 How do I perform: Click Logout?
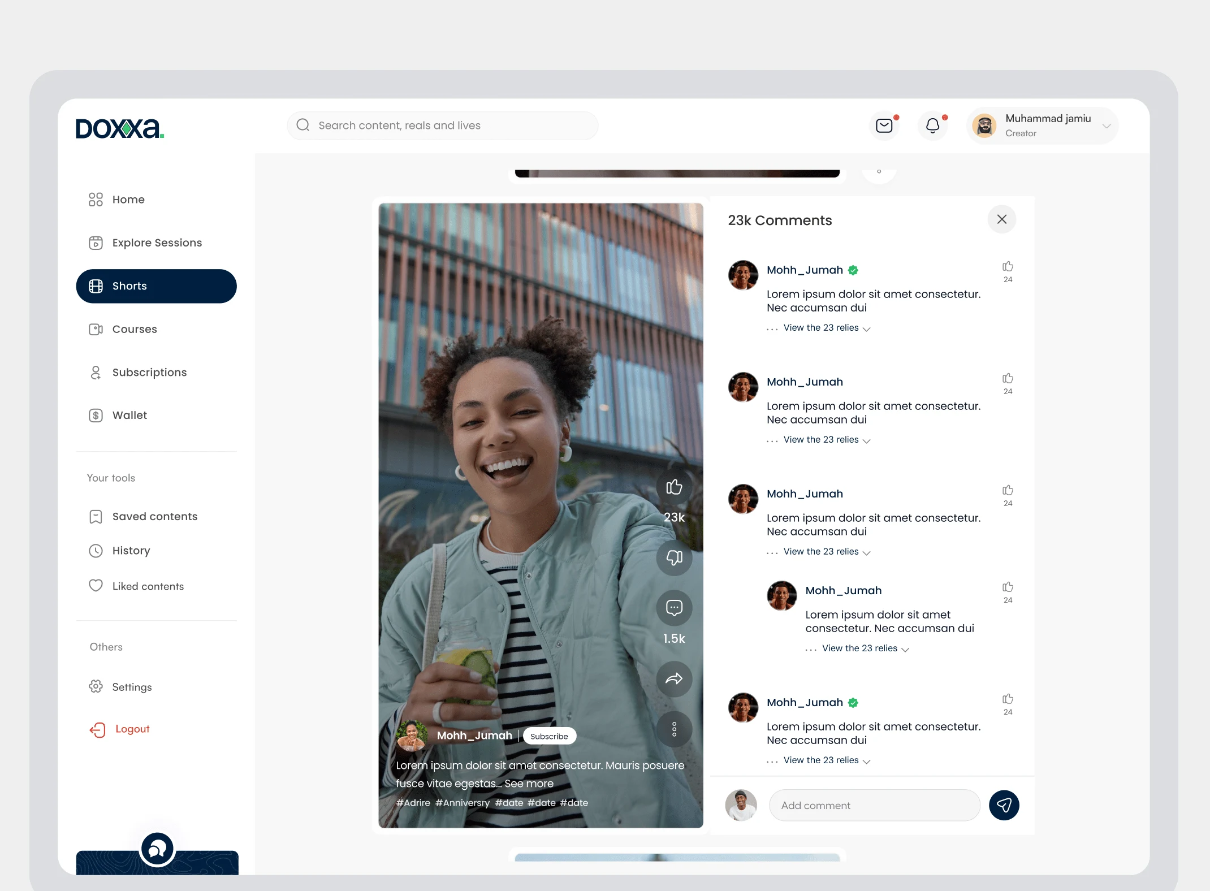pyautogui.click(x=119, y=729)
